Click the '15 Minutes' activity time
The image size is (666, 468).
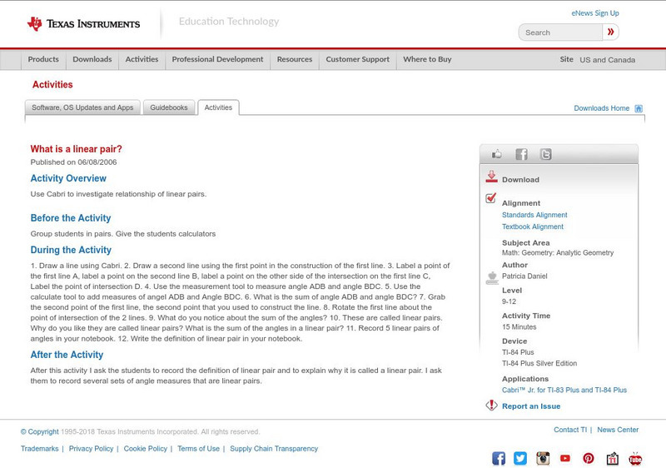[519, 327]
